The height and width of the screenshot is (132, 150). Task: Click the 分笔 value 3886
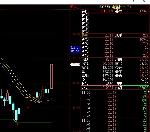click(110, 84)
